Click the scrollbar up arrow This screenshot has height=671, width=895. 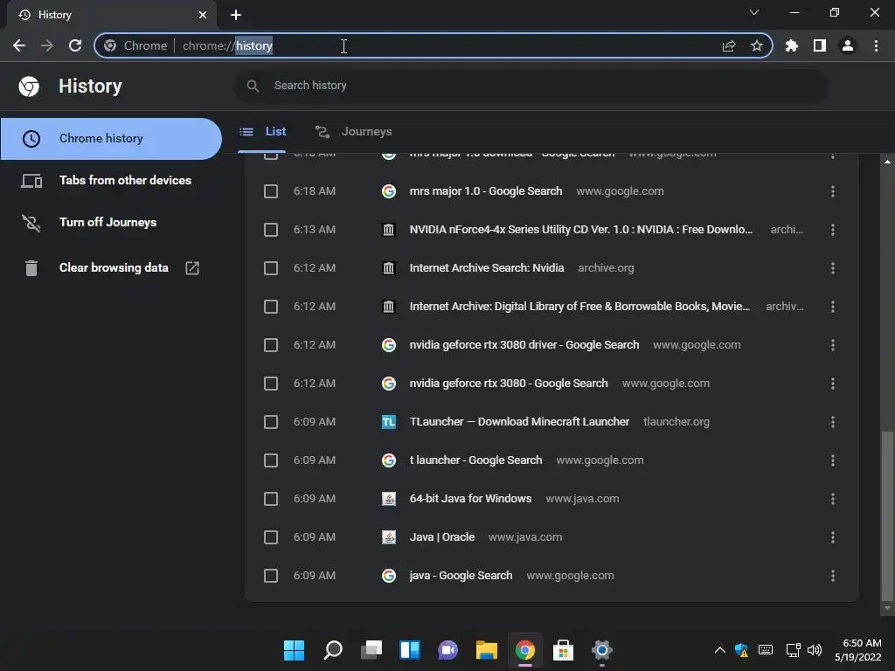click(x=887, y=162)
